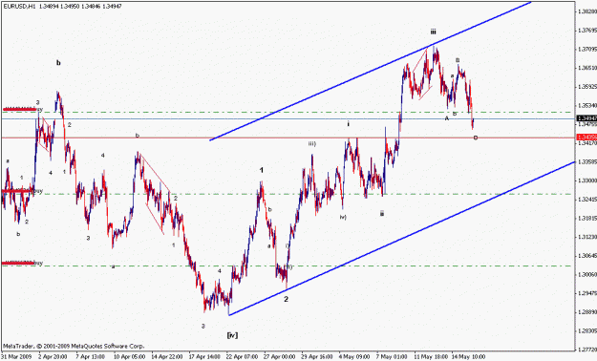Select the thin blue horizontal price line
Viewport: 597px width, 361px height.
coord(288,118)
